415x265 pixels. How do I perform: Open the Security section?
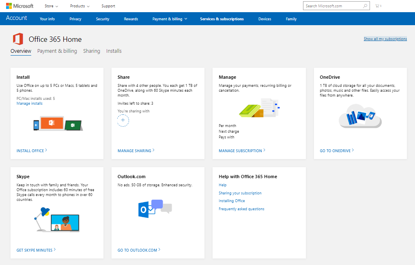click(103, 19)
